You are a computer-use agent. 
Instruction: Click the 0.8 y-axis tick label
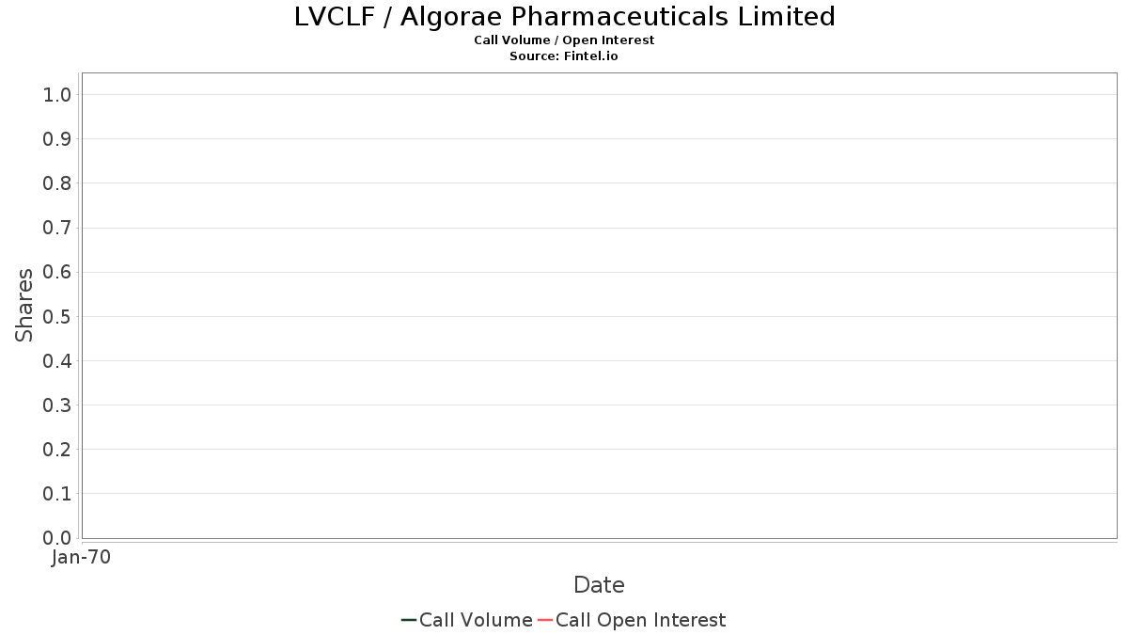click(x=57, y=183)
